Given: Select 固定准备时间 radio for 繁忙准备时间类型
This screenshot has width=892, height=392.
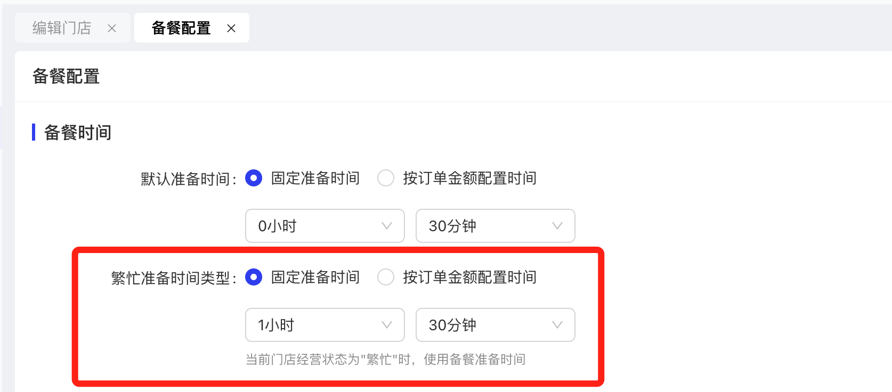Looking at the screenshot, I should (x=254, y=277).
